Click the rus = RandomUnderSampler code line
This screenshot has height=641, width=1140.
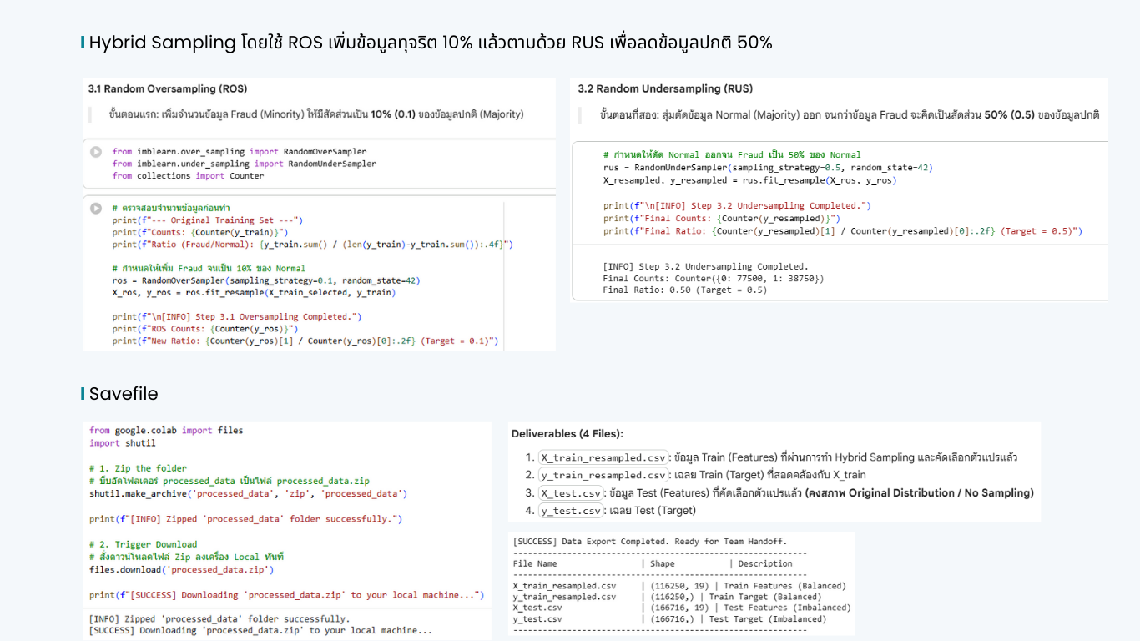pos(768,168)
